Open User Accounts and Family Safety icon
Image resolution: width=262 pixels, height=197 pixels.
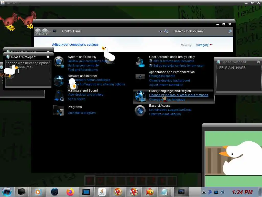coord(140,62)
